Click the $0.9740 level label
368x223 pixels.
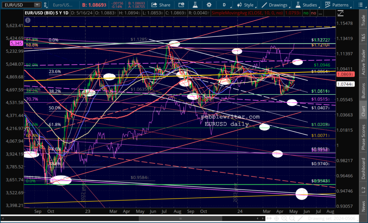pyautogui.click(x=321, y=164)
